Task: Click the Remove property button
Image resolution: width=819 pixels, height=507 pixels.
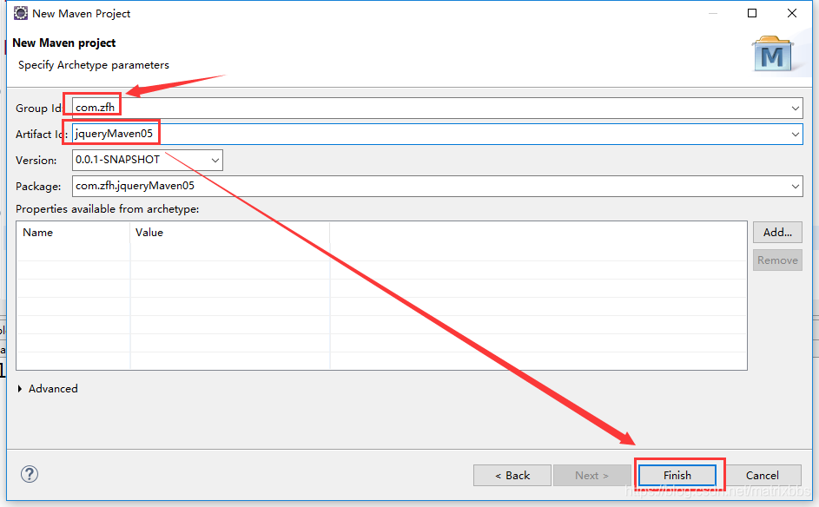Action: coord(777,260)
